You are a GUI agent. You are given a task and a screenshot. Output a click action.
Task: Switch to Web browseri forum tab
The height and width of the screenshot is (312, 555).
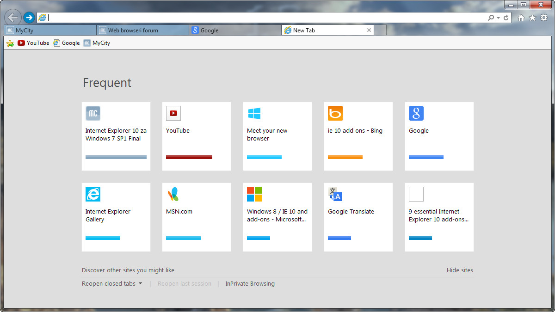tap(143, 30)
